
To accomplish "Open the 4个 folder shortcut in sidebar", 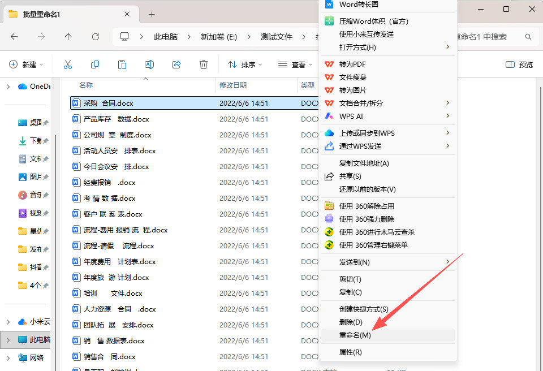I will point(33,286).
